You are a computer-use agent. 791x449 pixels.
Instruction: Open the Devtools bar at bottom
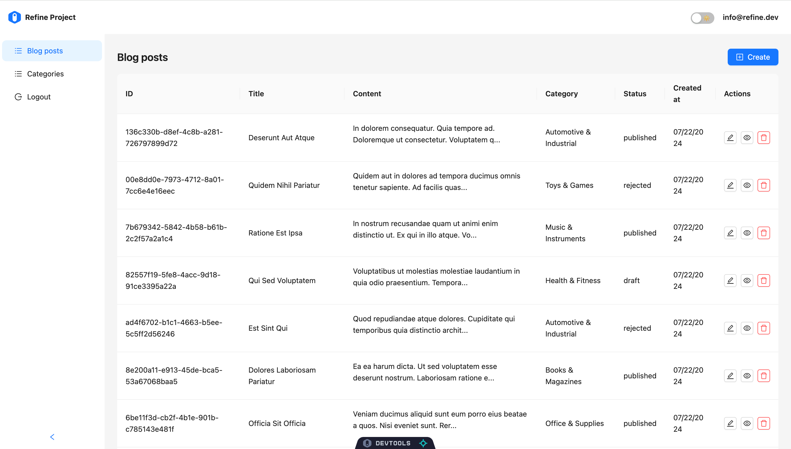[x=395, y=443]
